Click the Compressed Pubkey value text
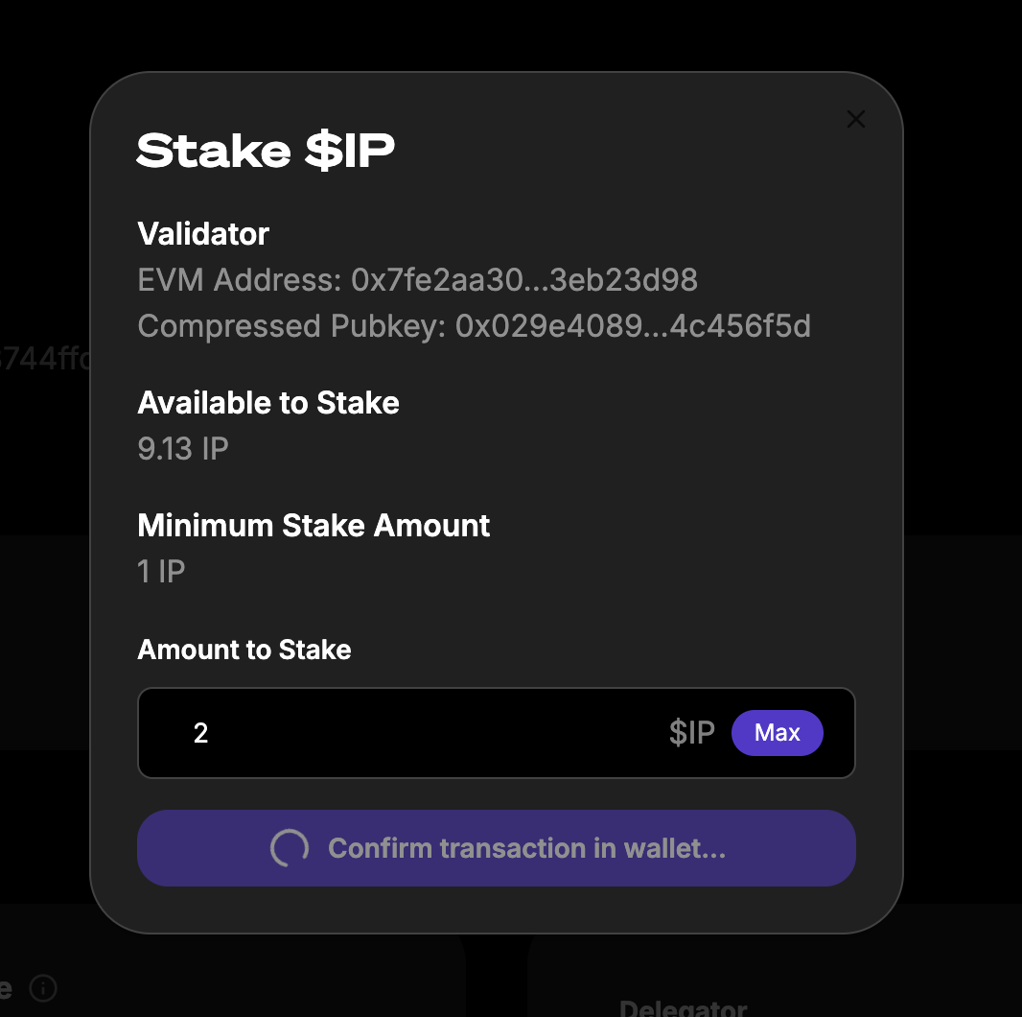The image size is (1022, 1017). tap(633, 326)
